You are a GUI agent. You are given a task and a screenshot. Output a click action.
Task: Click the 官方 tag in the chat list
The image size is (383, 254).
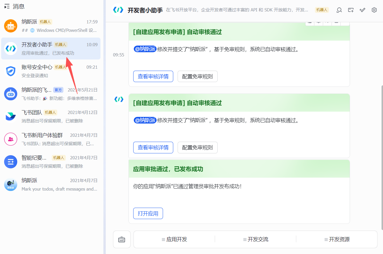coord(58,90)
